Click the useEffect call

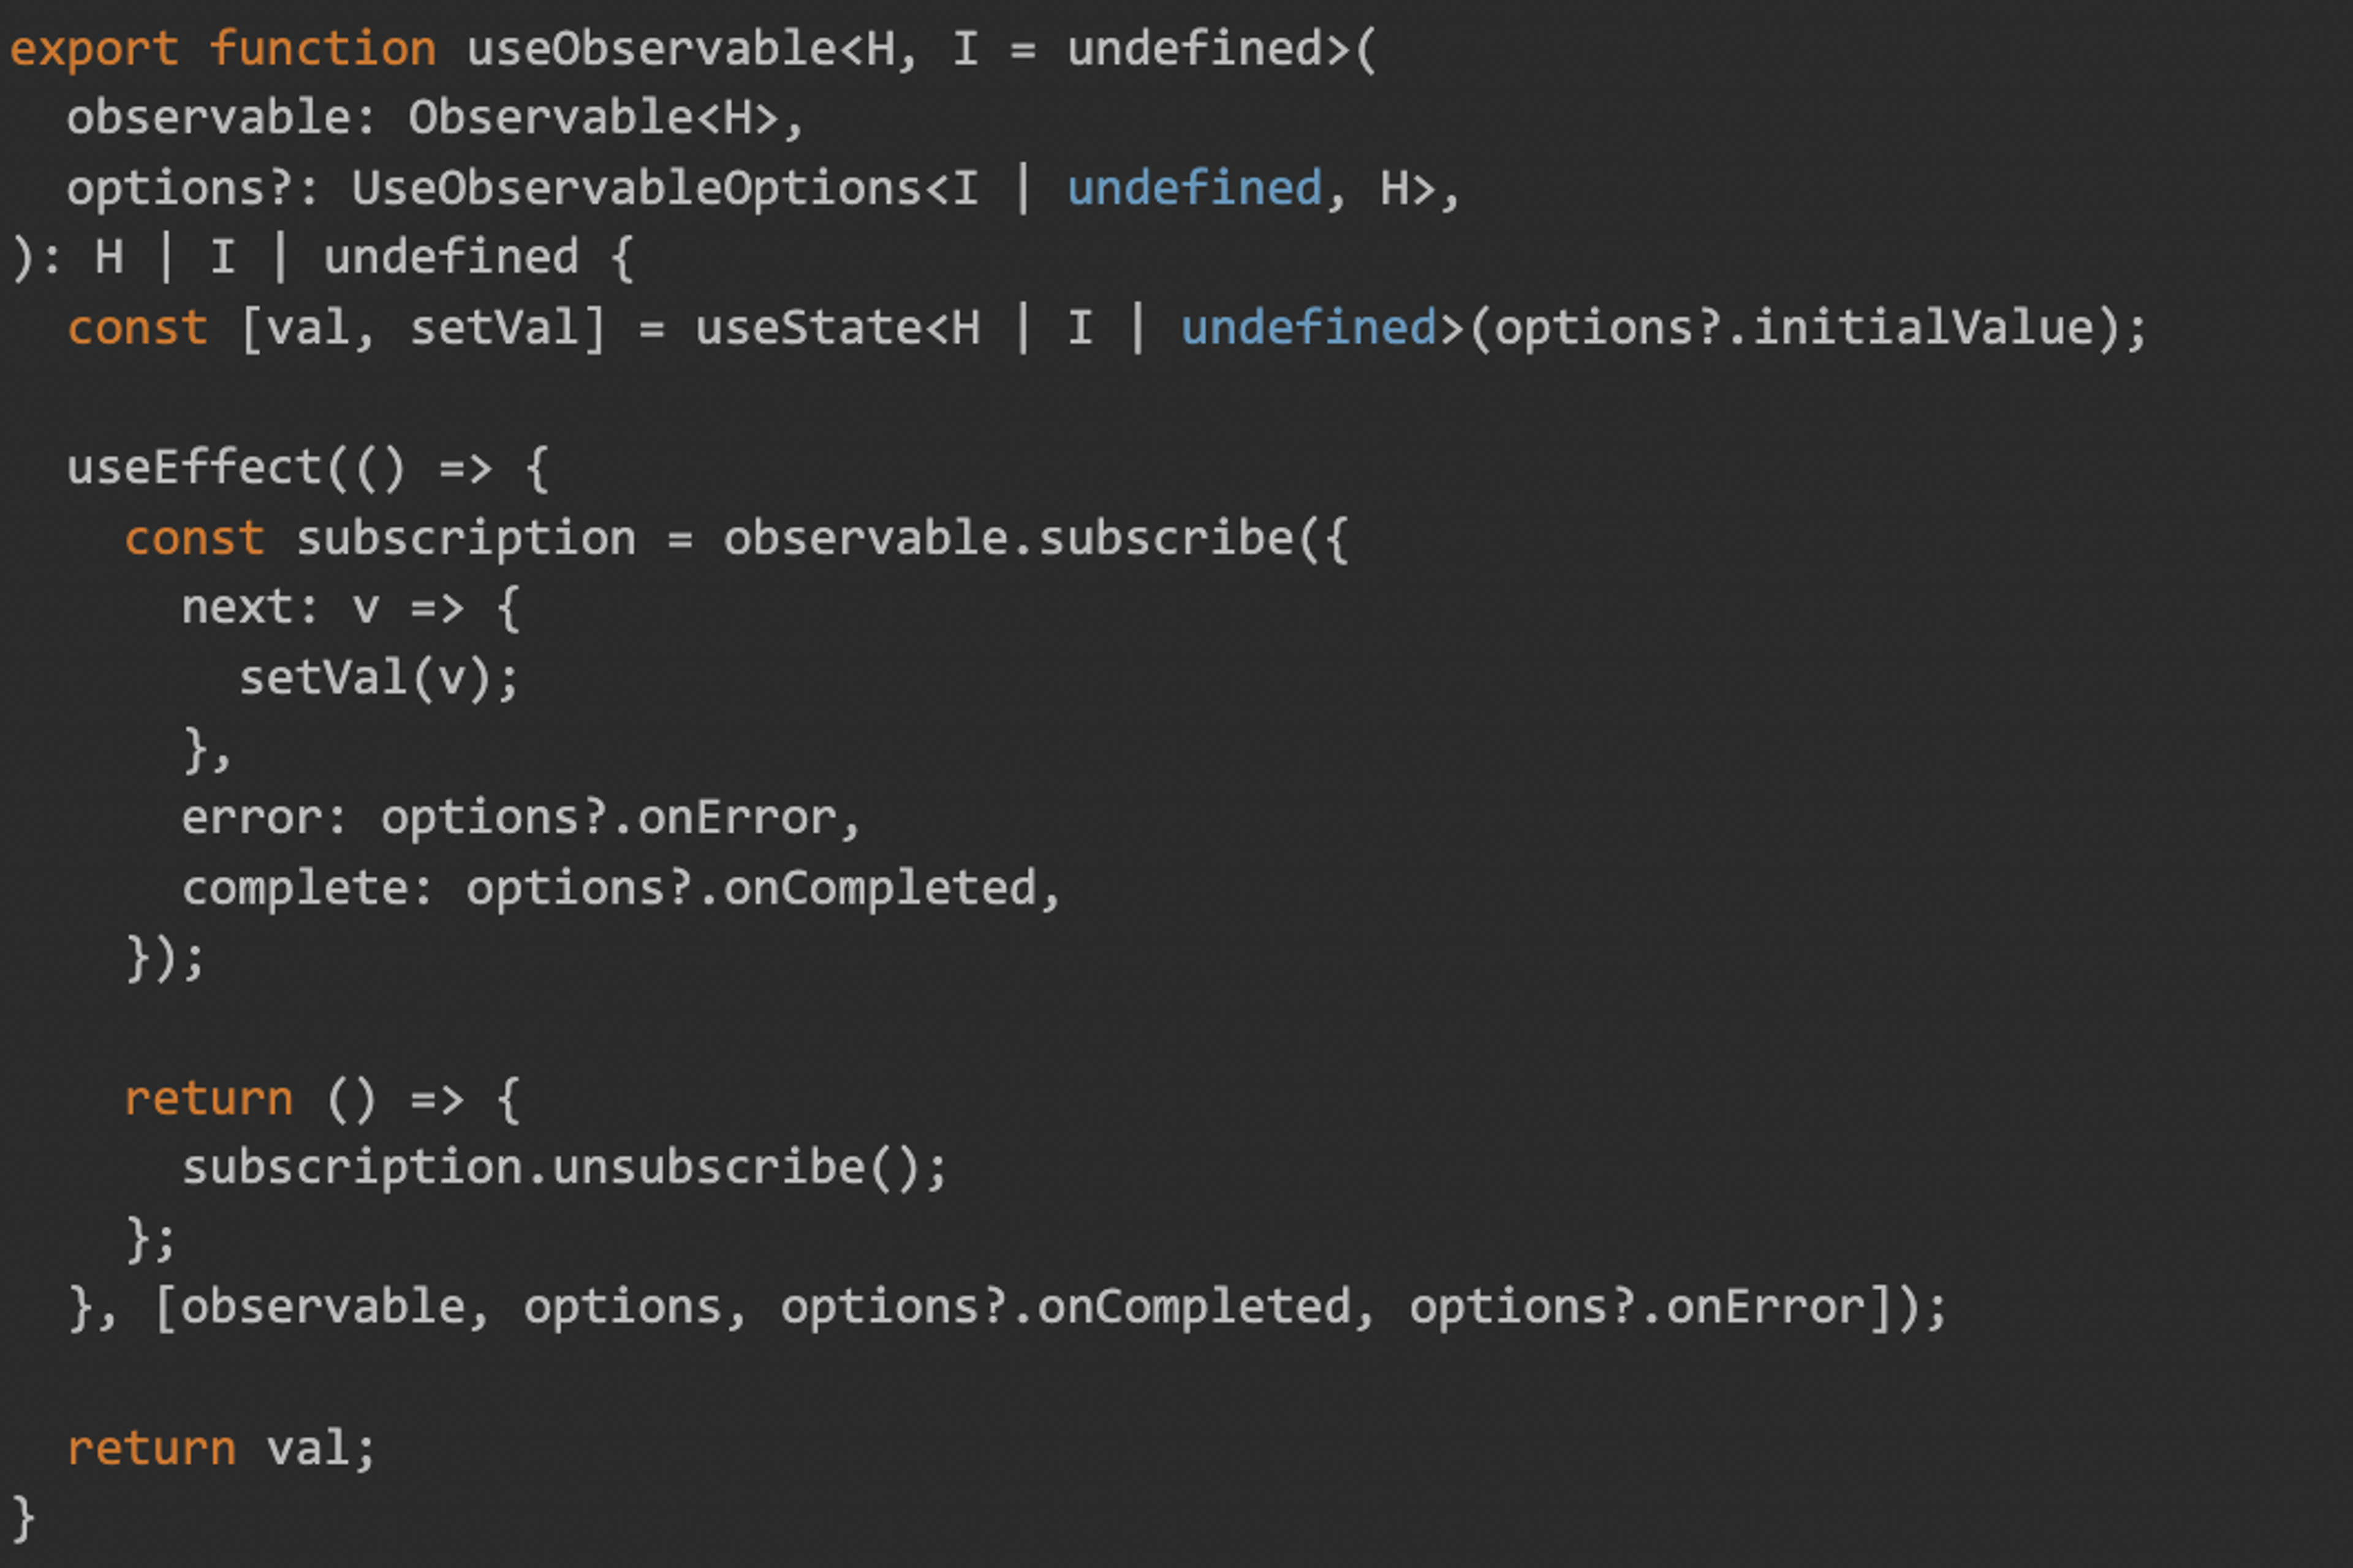click(193, 468)
